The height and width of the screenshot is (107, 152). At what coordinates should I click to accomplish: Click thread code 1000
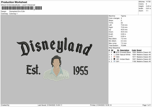point(134,52)
